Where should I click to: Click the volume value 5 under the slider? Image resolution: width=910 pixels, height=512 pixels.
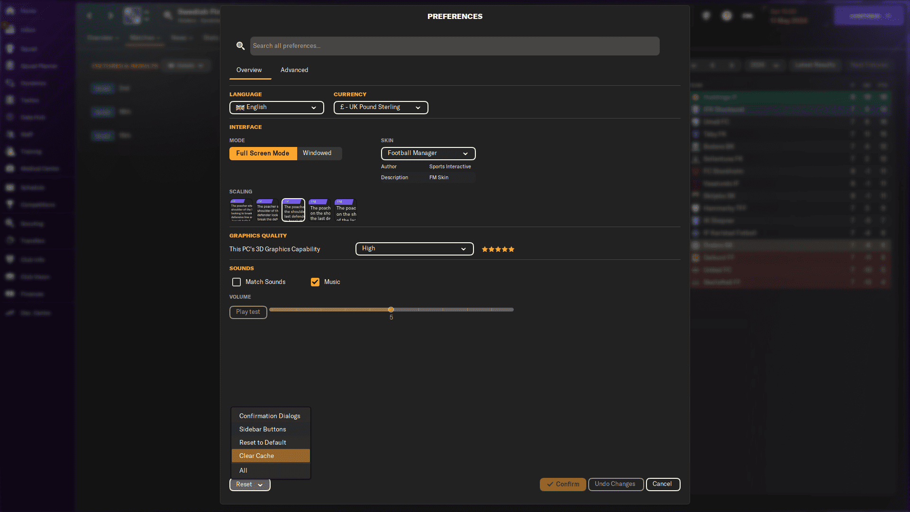coord(391,318)
